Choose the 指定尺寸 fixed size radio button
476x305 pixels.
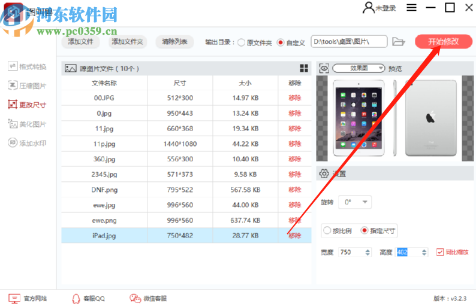[x=364, y=230]
